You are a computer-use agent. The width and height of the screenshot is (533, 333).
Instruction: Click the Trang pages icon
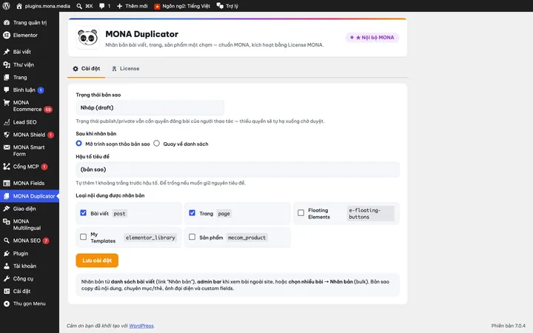tap(7, 78)
